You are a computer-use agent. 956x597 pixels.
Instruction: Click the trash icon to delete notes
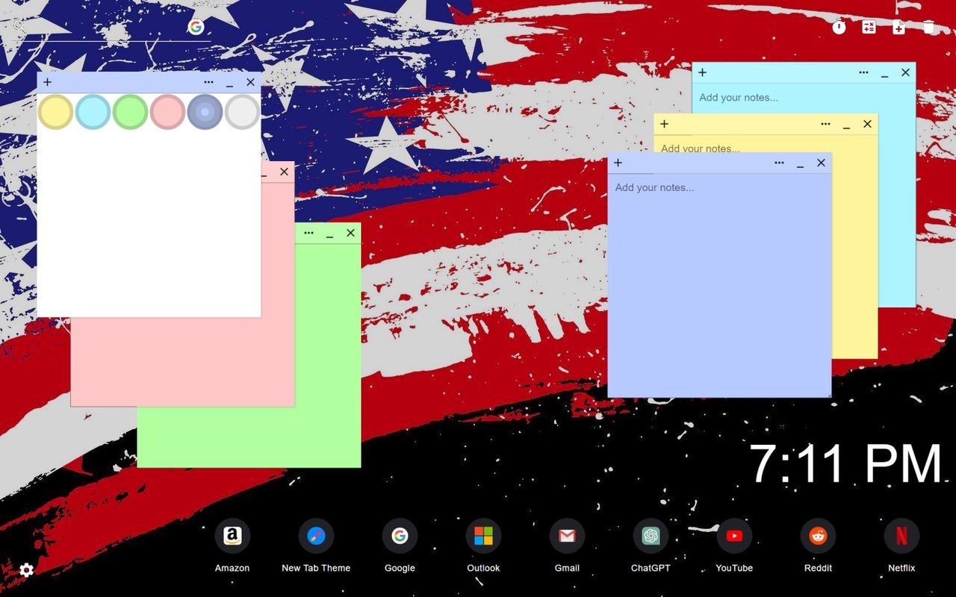coord(928,27)
